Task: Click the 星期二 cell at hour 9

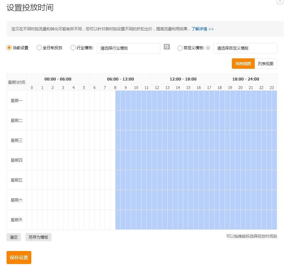Action: coord(126,120)
